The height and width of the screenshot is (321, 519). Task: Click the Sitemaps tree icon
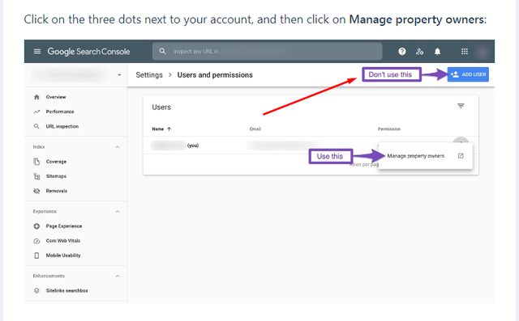coord(36,176)
